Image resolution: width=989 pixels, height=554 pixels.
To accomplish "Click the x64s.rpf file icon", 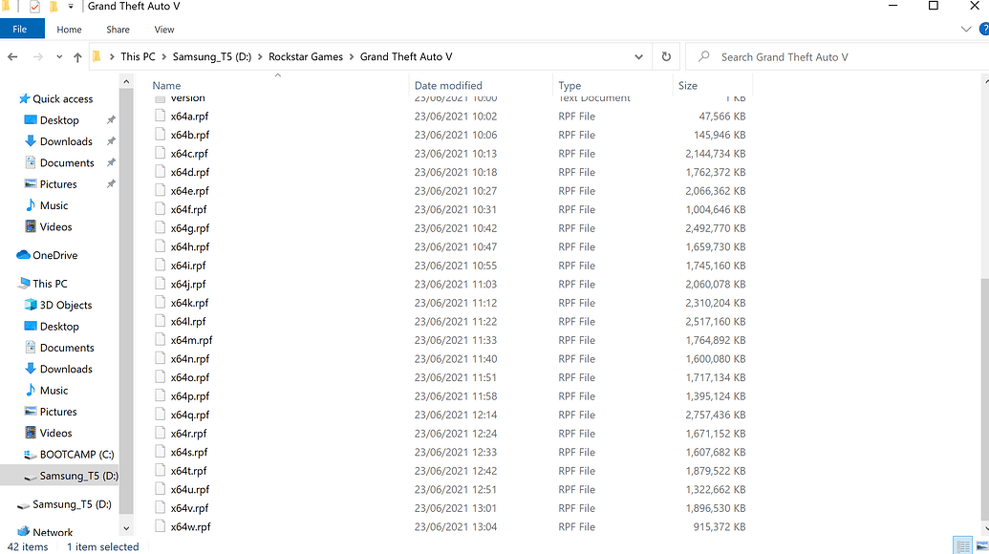I will point(161,452).
